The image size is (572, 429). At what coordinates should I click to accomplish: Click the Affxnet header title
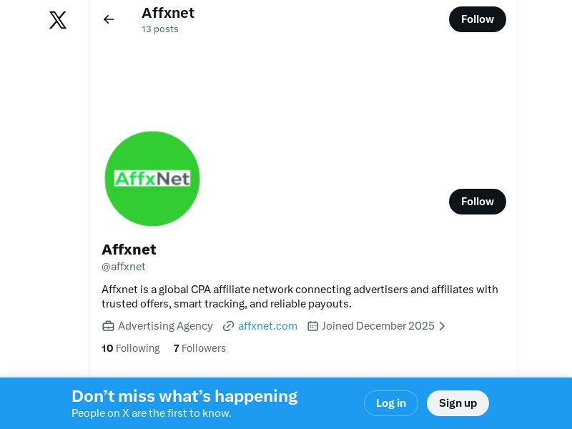168,13
